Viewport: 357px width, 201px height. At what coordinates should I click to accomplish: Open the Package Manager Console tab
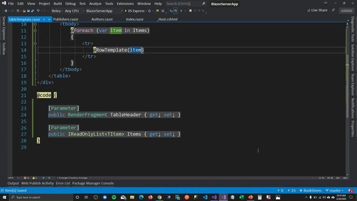point(93,183)
